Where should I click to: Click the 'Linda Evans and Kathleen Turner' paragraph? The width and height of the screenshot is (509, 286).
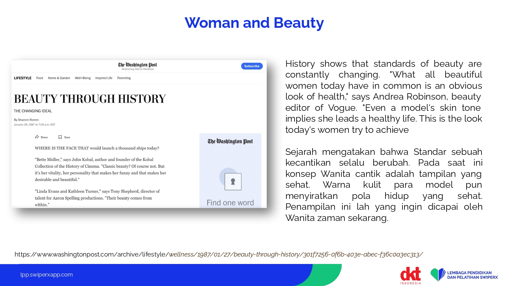click(97, 198)
